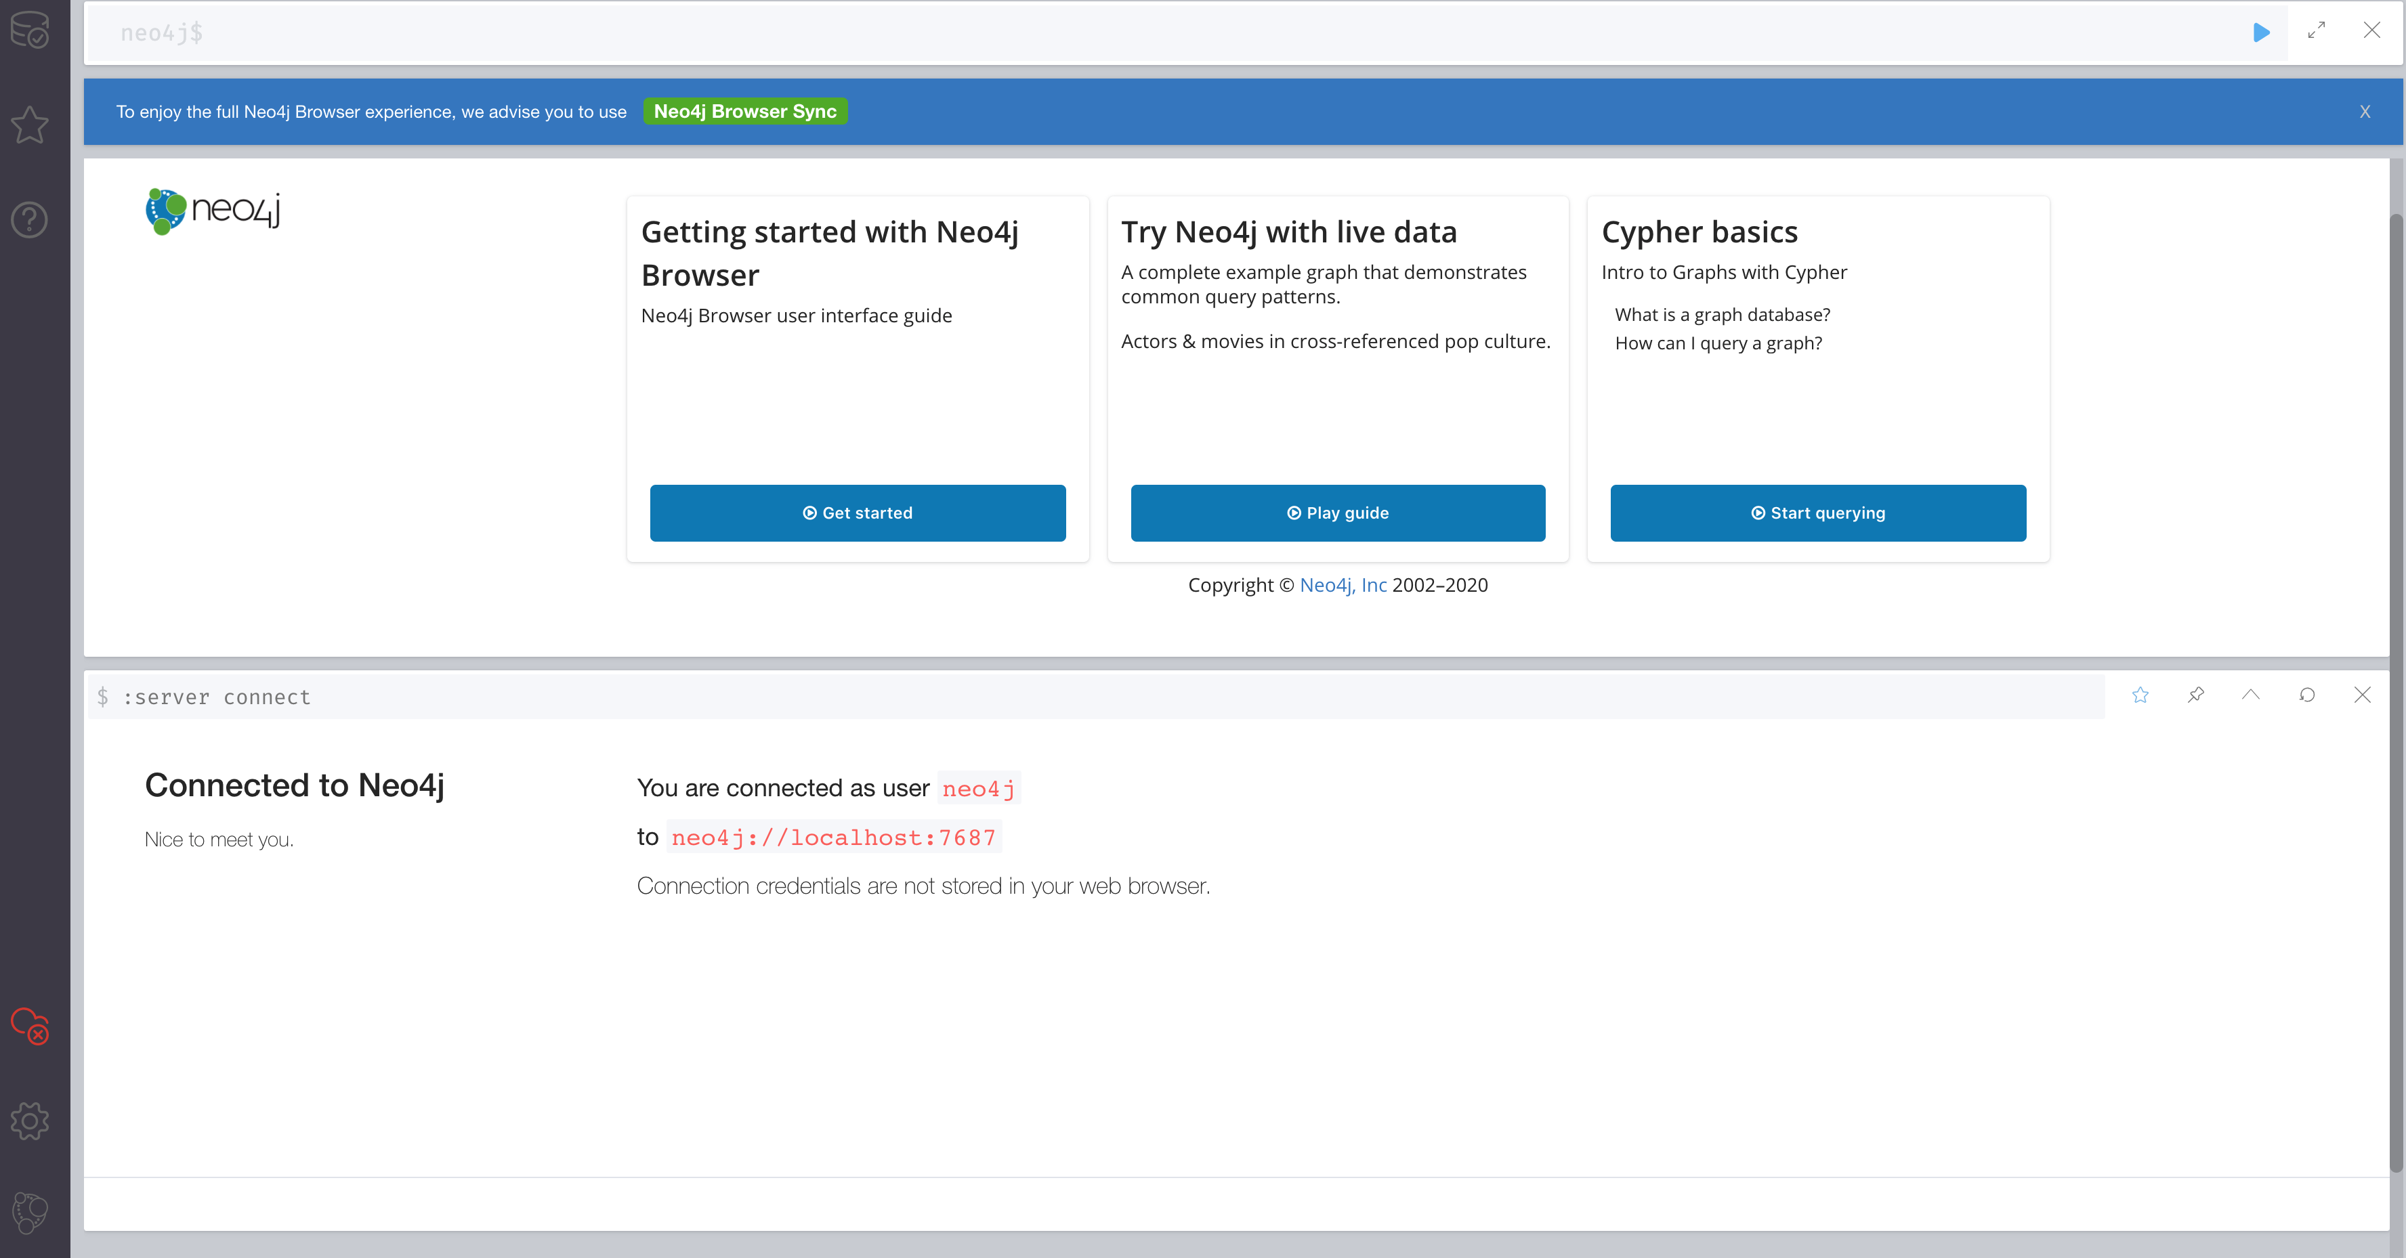Pin the :server connect frame
2406x1258 pixels.
pos(2196,695)
